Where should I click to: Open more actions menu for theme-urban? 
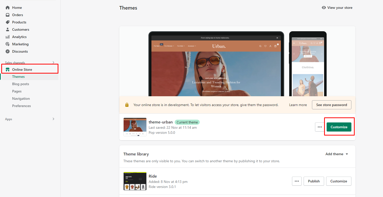click(x=320, y=127)
